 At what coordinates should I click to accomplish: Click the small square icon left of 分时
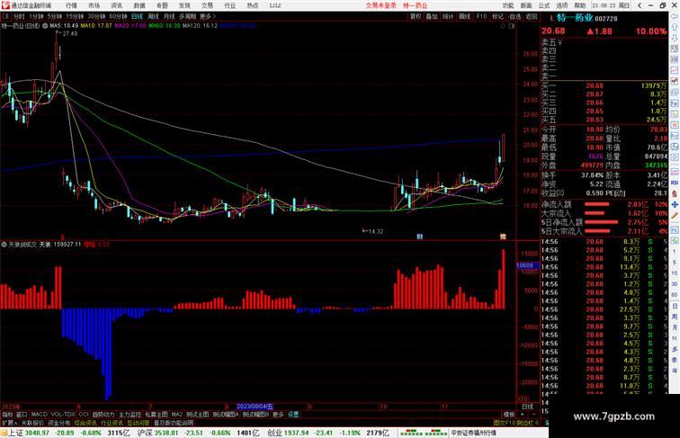coord(5,16)
